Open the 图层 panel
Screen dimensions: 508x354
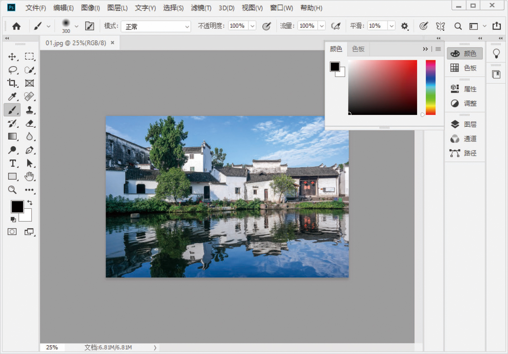[x=464, y=124]
